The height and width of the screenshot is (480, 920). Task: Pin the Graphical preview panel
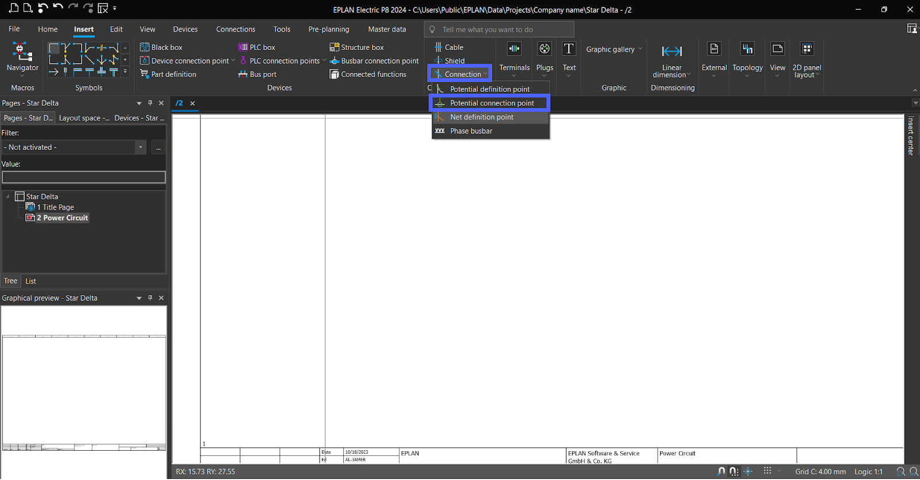(150, 298)
